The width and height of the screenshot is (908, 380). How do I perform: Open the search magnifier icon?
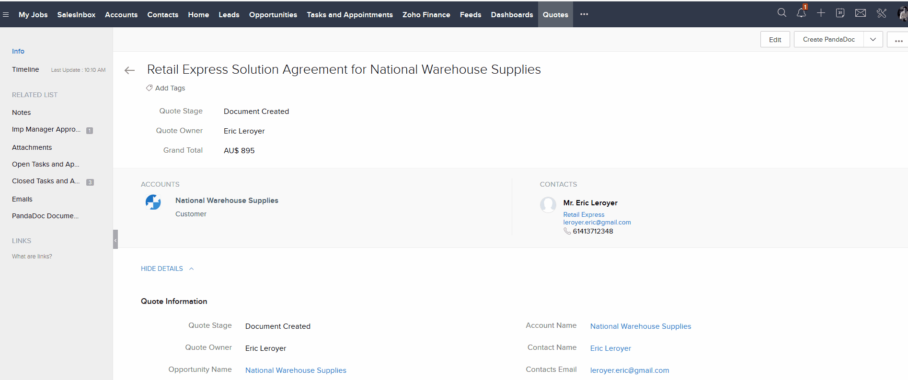tap(782, 13)
